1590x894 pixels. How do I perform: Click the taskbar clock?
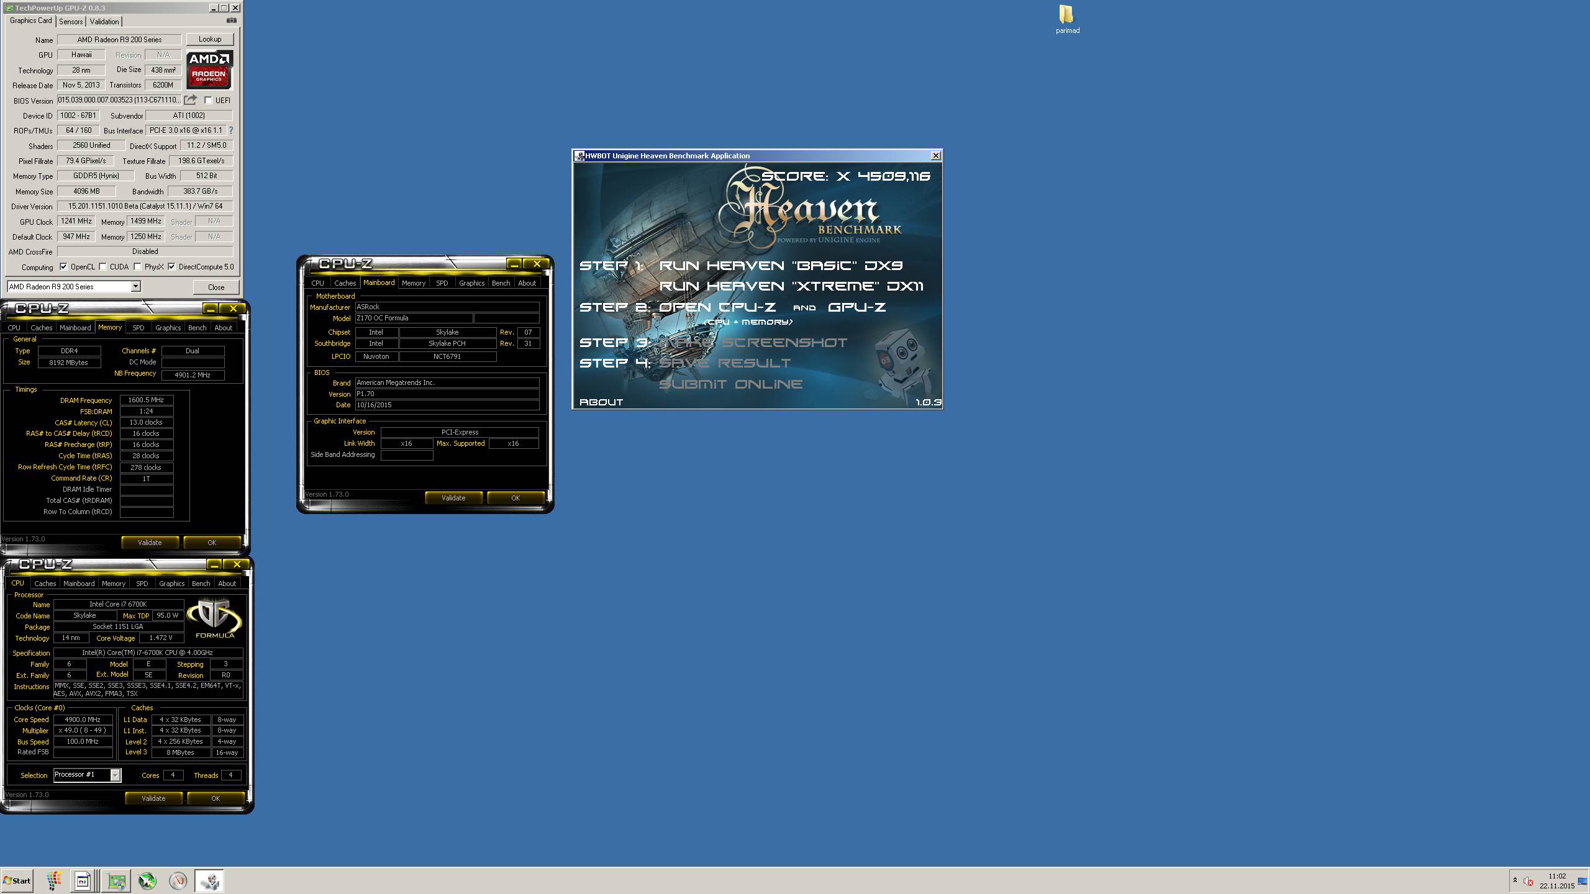(1556, 881)
